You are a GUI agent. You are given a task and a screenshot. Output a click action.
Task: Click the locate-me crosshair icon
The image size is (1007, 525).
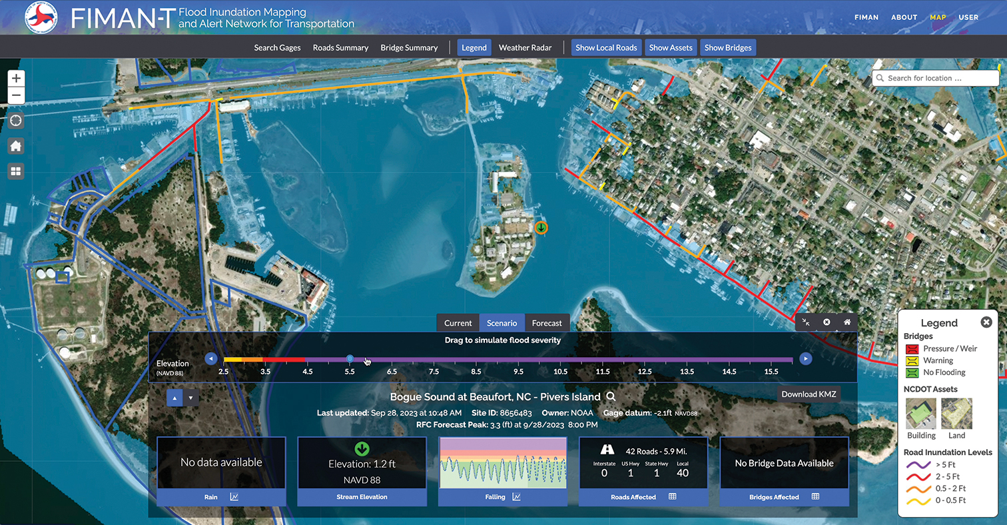[16, 121]
